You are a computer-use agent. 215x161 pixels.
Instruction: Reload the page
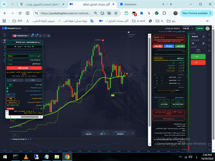point(20,13)
